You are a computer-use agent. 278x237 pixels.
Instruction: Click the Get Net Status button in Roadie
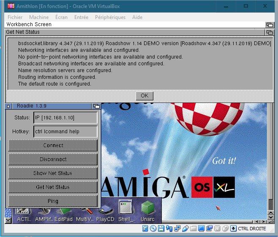click(x=53, y=187)
